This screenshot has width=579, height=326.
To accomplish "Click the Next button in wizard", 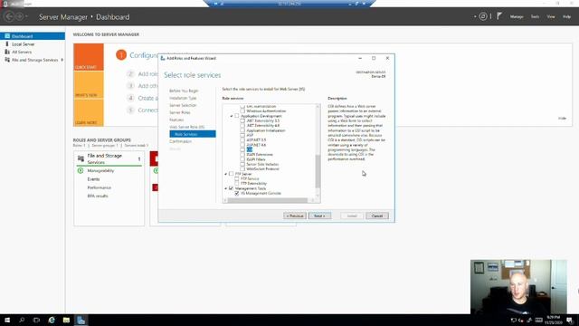I will [x=319, y=216].
